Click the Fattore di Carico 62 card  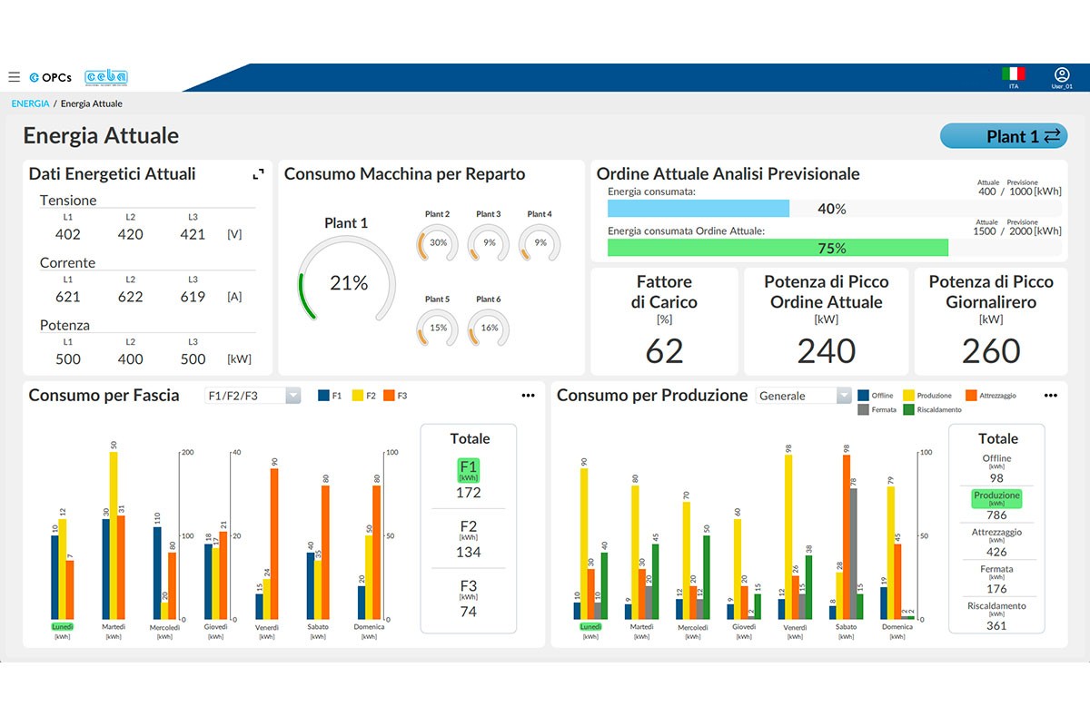tap(664, 321)
